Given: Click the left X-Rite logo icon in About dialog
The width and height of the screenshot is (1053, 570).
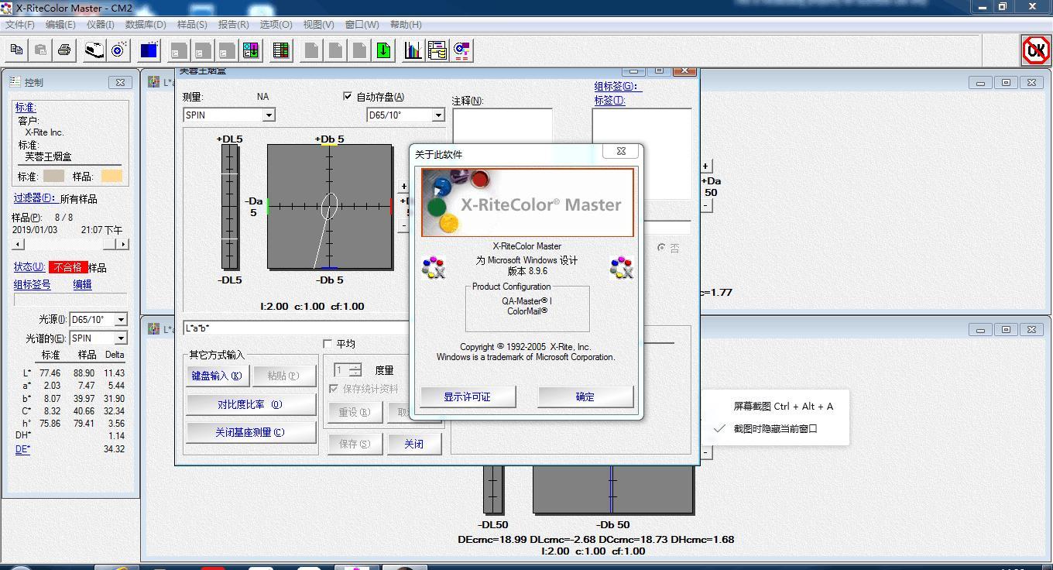Looking at the screenshot, I should coord(433,267).
